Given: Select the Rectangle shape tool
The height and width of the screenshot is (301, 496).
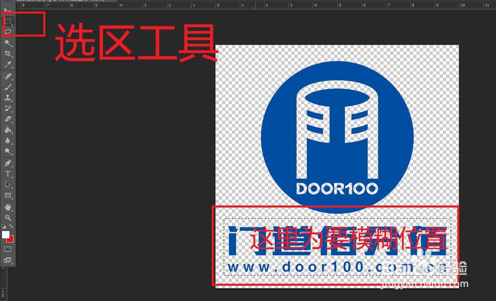Looking at the screenshot, I should (x=8, y=195).
